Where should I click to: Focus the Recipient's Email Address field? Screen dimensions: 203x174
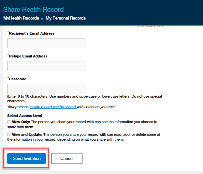(46, 43)
